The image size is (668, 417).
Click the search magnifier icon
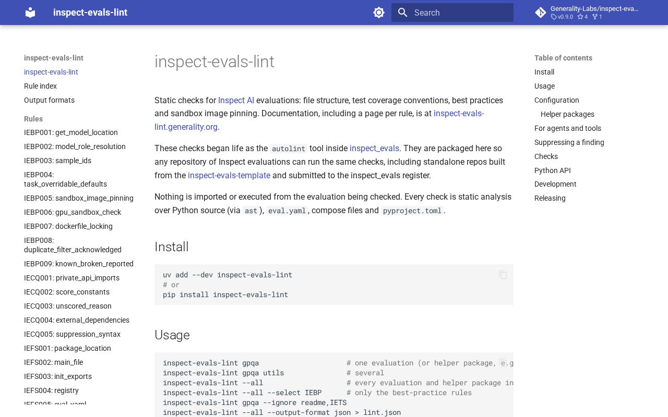point(402,13)
